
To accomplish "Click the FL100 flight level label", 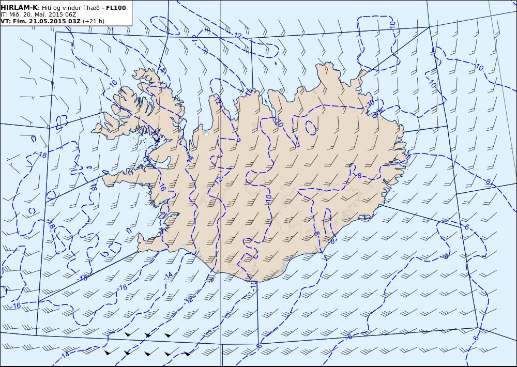I will tap(116, 8).
